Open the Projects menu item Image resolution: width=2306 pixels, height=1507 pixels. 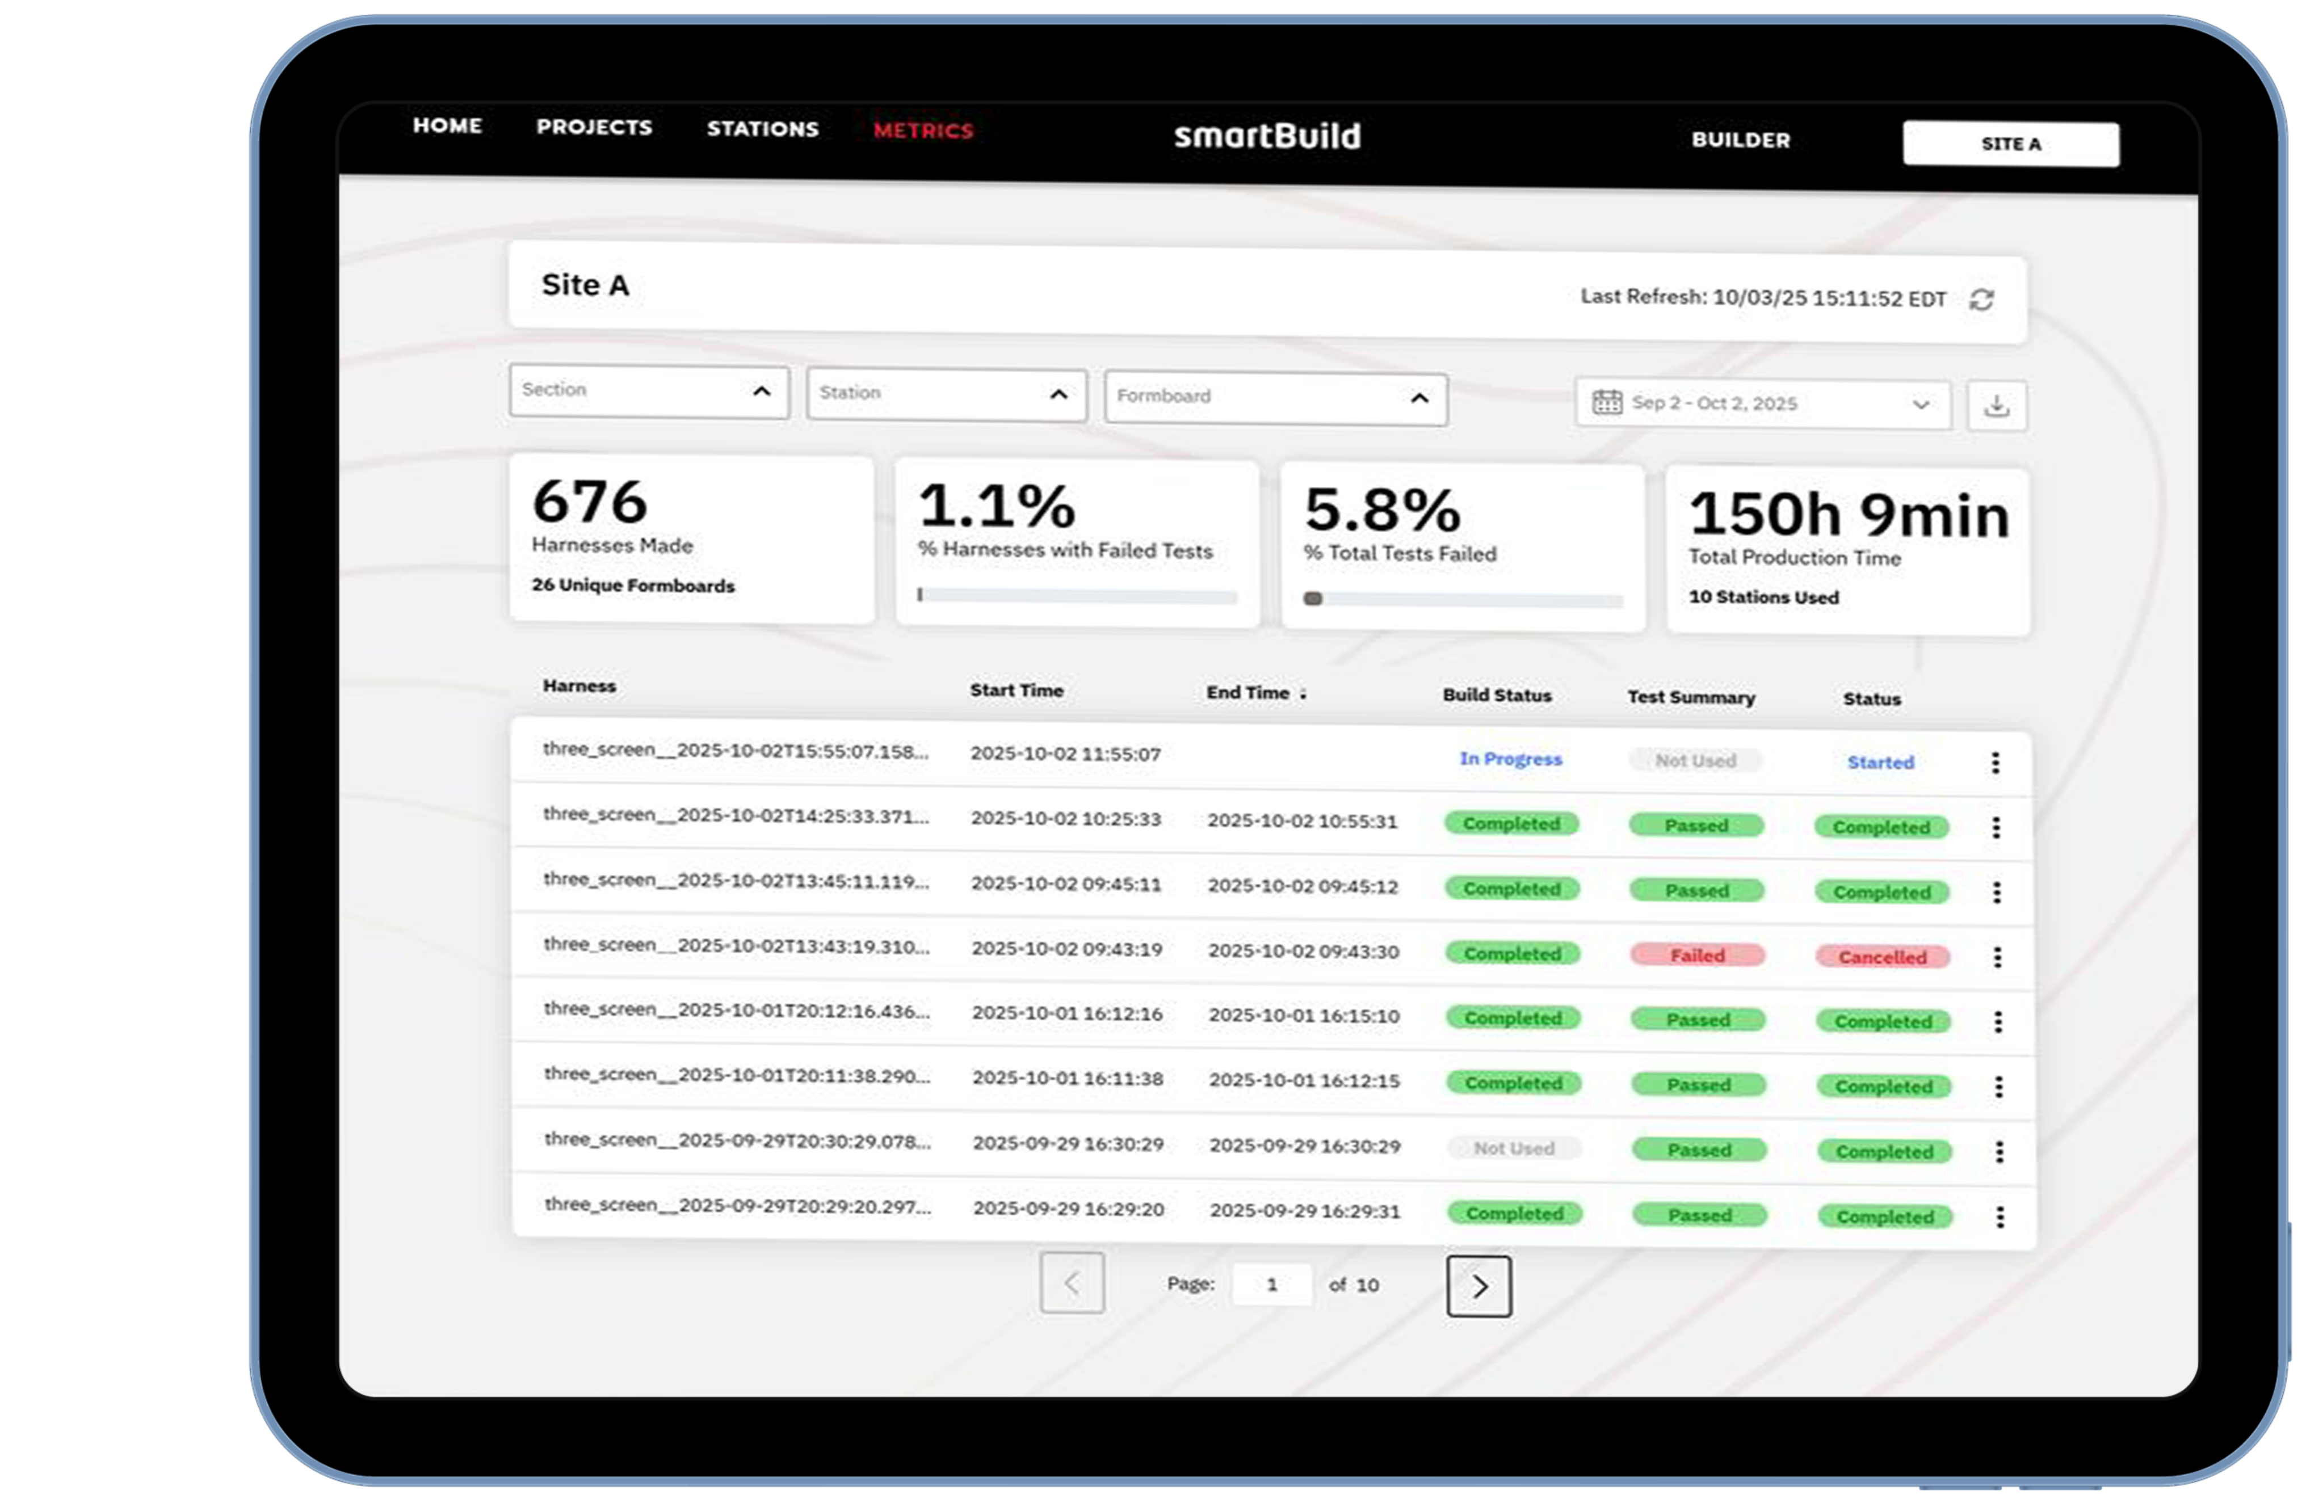pos(594,127)
